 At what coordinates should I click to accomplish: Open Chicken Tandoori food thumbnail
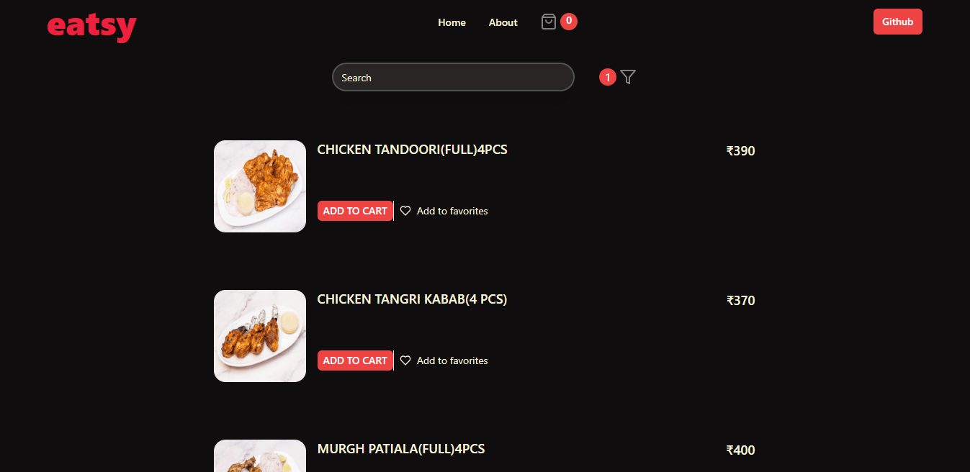tap(260, 186)
